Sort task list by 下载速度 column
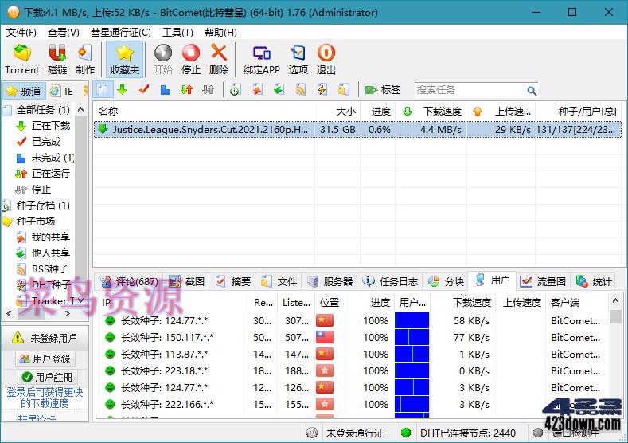This screenshot has height=443, width=628. coord(431,111)
